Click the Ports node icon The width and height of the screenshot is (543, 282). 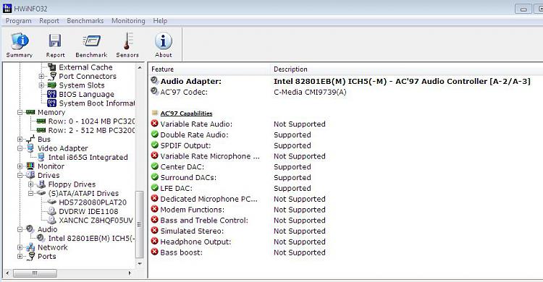pos(31,256)
